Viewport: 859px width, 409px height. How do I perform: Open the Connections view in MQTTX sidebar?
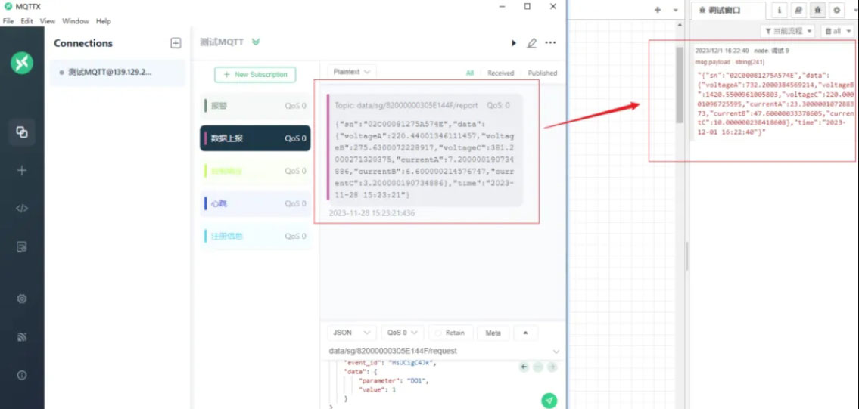click(22, 132)
